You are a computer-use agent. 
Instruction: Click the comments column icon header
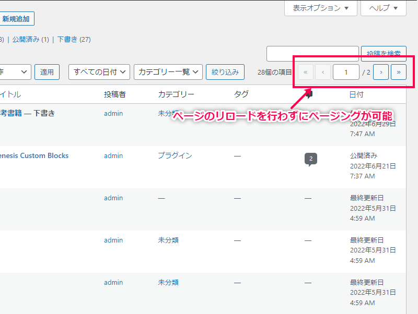(309, 94)
